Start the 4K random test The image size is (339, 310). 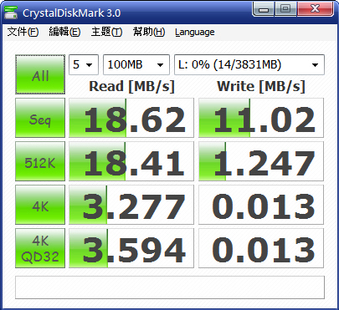click(40, 205)
